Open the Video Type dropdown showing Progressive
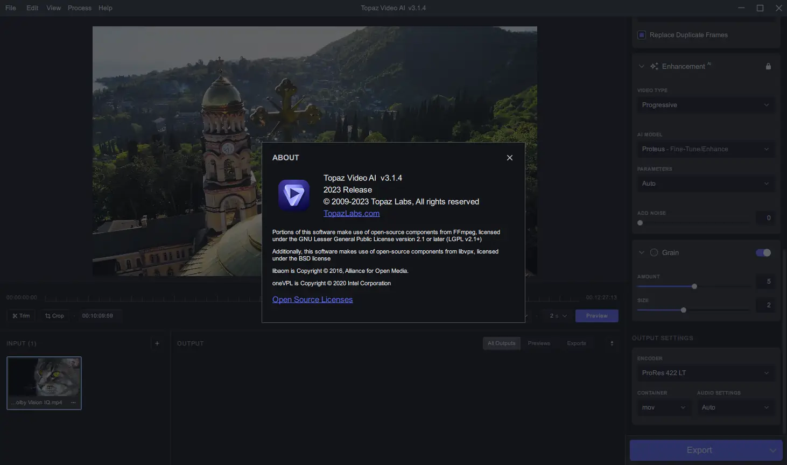787x465 pixels. (x=706, y=105)
